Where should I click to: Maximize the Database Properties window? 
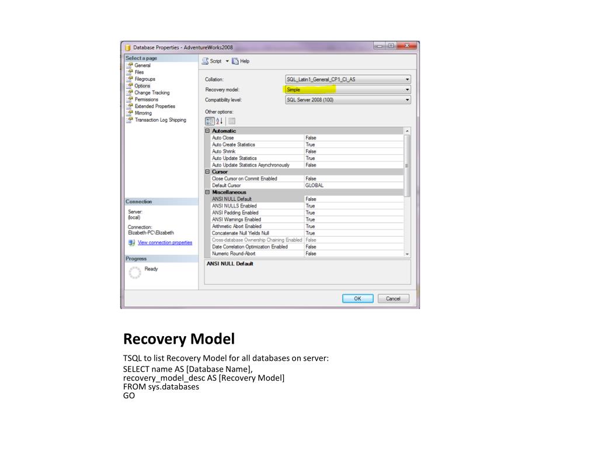pyautogui.click(x=391, y=46)
